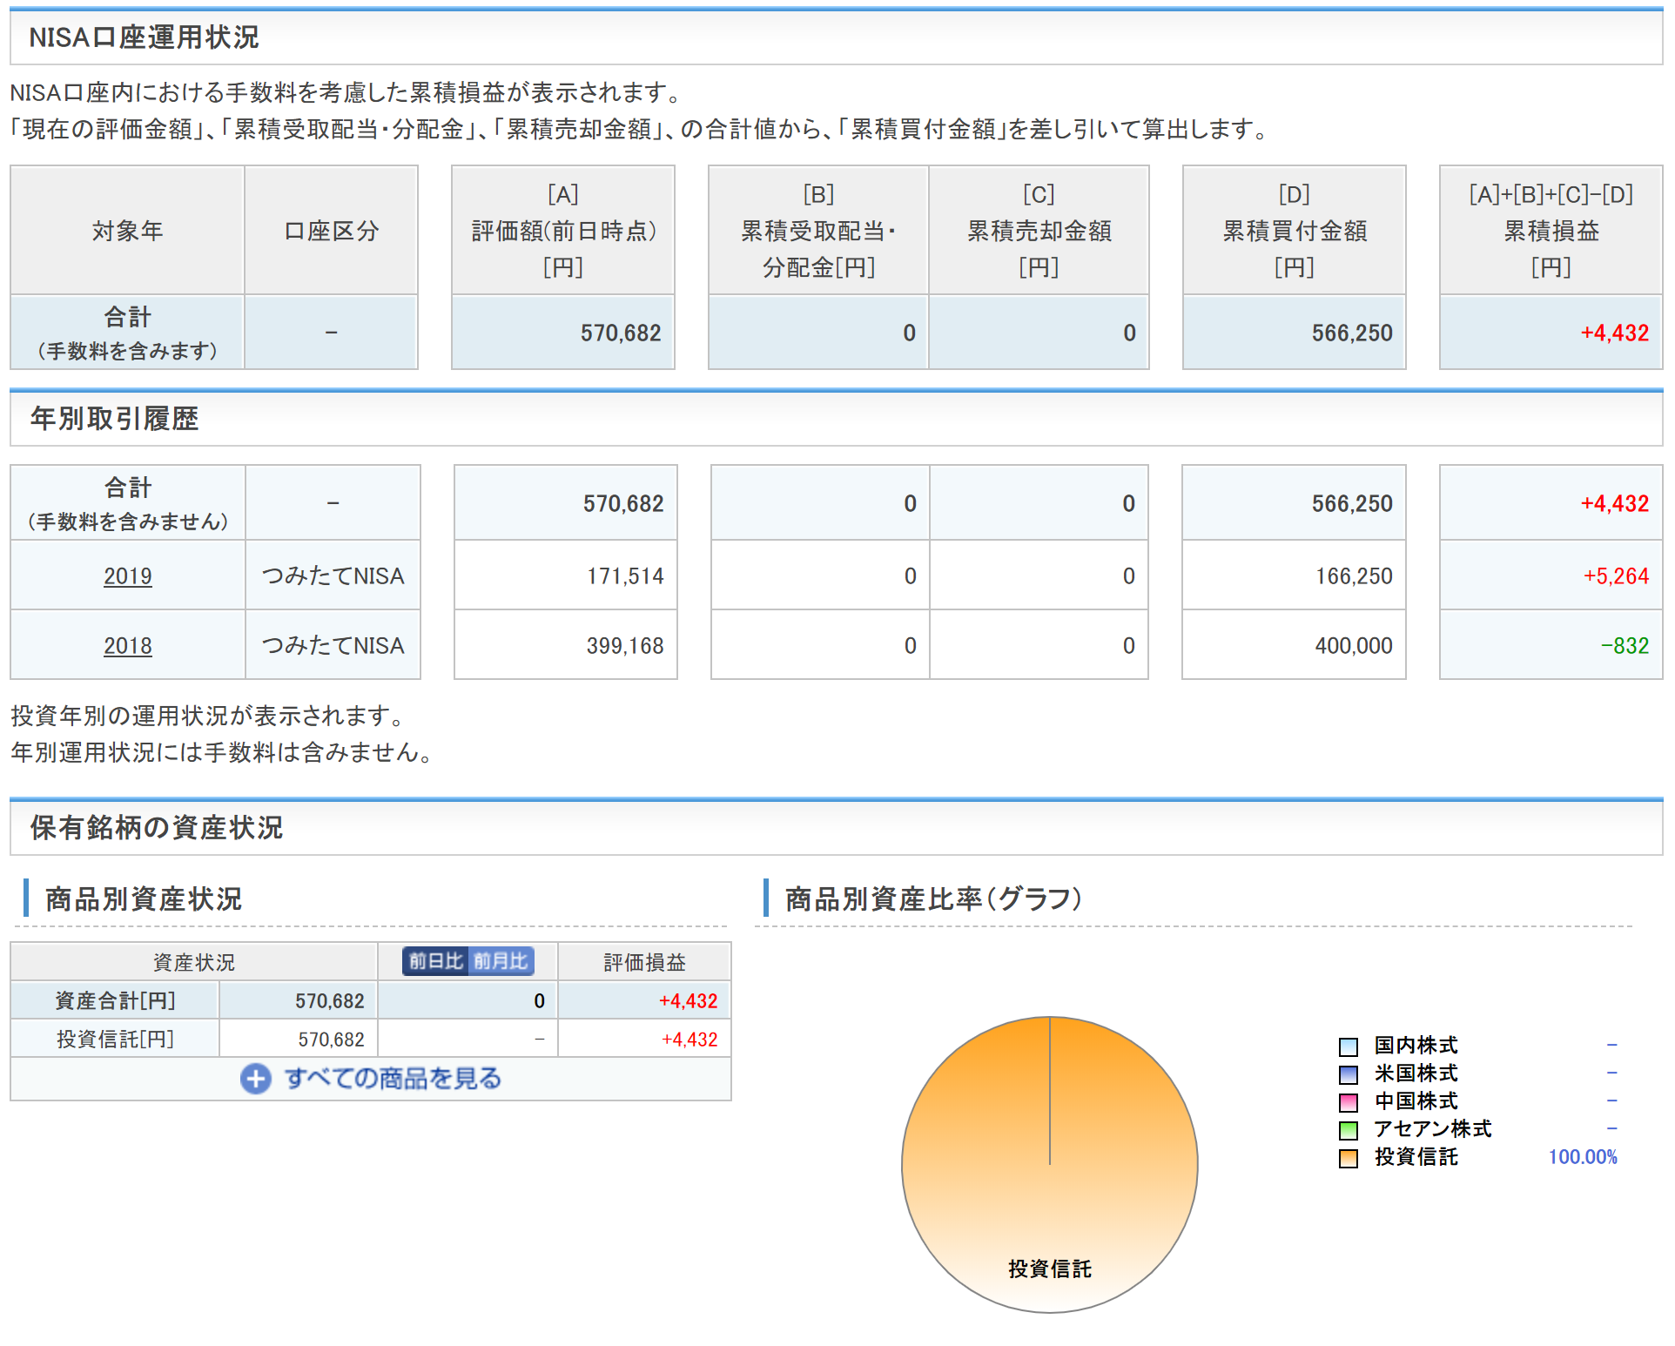Click the 2018 累積損益 -832 cell
This screenshot has width=1675, height=1346.
pos(1624,646)
